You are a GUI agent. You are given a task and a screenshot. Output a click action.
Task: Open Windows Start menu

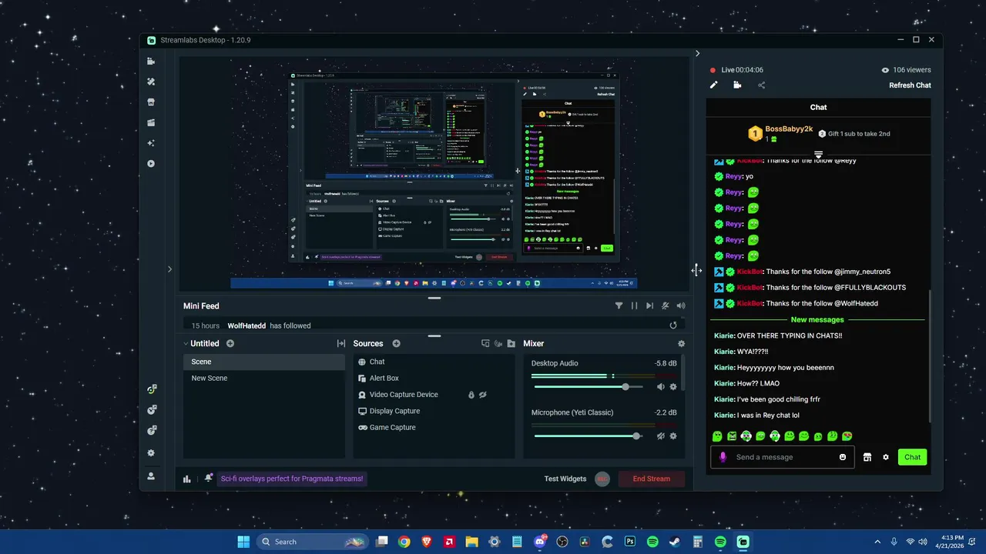pyautogui.click(x=243, y=542)
